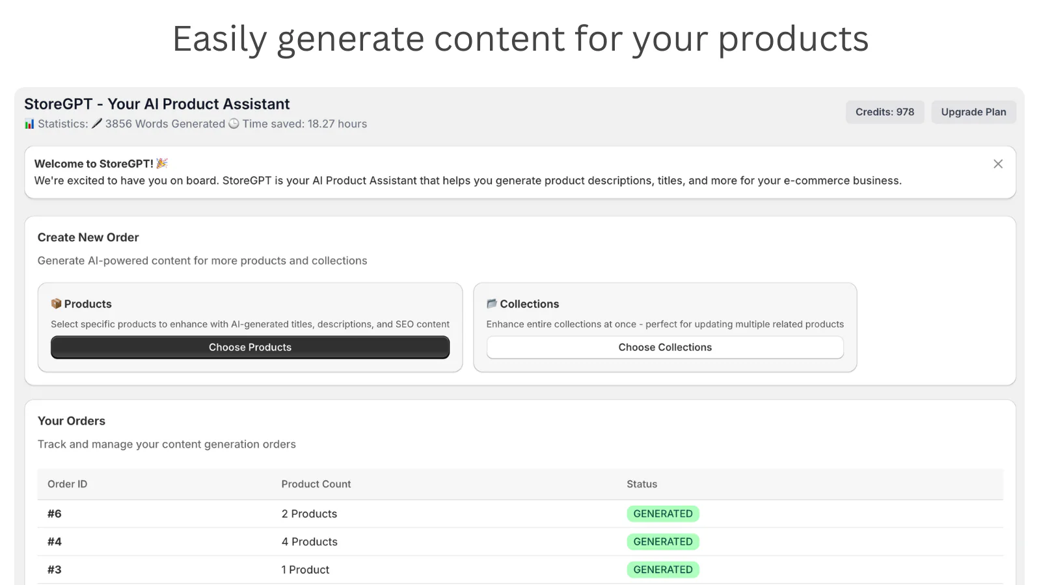The image size is (1041, 585).
Task: Open order #3 from the orders table
Action: (x=55, y=569)
